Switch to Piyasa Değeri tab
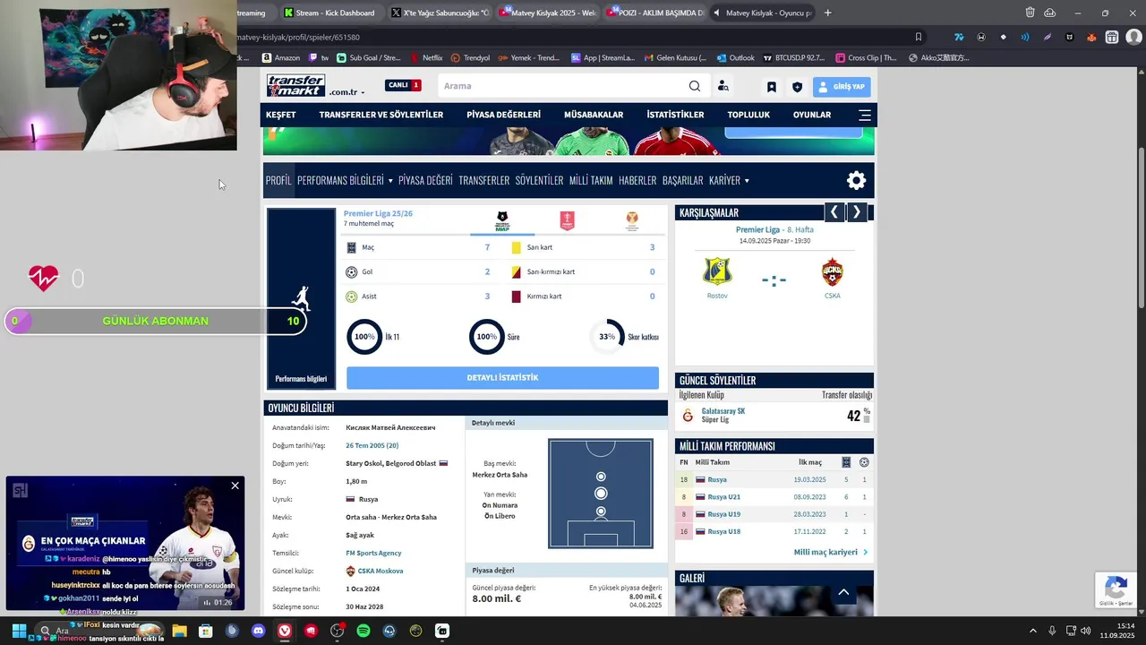1146x645 pixels. tap(425, 180)
